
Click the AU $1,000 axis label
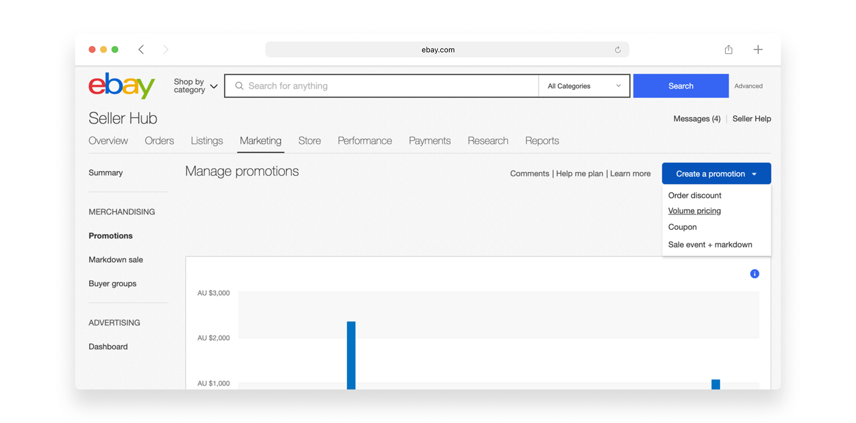[214, 383]
